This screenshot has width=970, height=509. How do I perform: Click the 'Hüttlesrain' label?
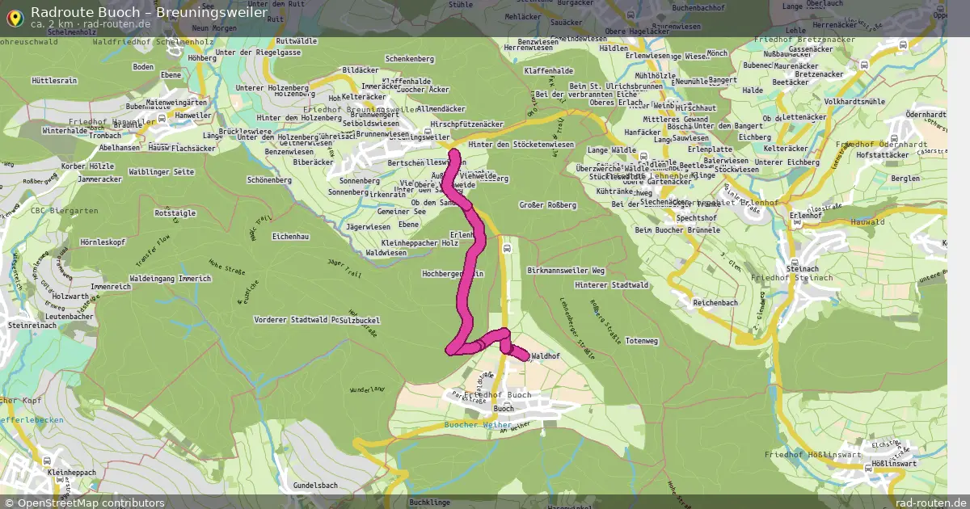click(x=54, y=81)
